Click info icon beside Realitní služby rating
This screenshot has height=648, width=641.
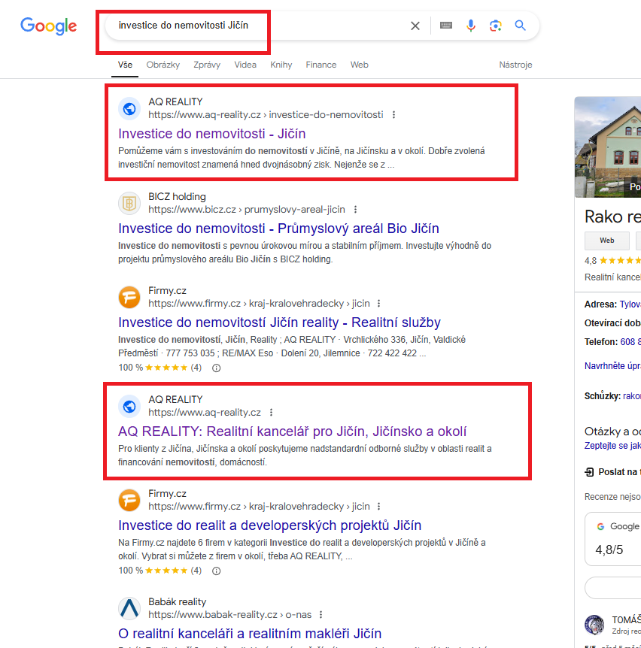pyautogui.click(x=216, y=368)
